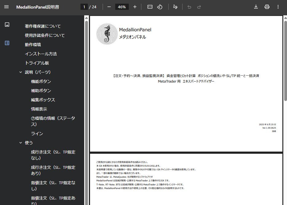Image resolution: width=287 pixels, height=205 pixels.
Task: Show page thumbnails view in sidebar
Action: click(7, 25)
